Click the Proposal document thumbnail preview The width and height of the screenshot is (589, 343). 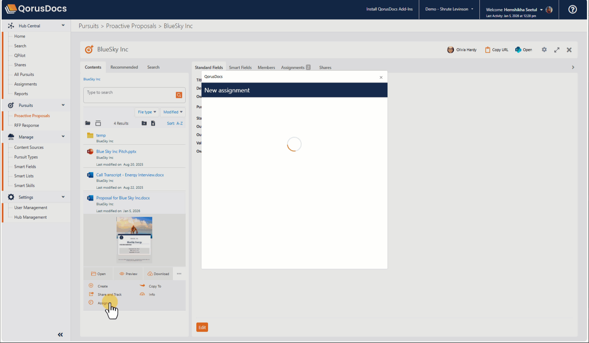134,240
